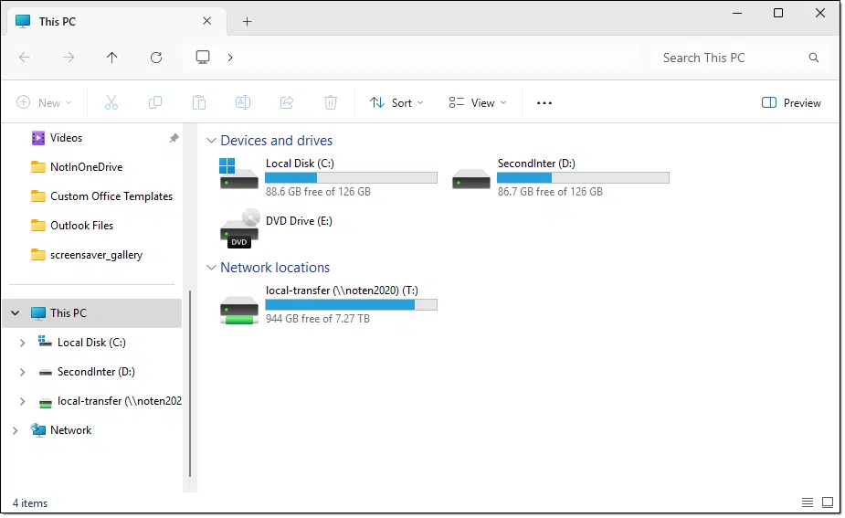This screenshot has width=845, height=518.
Task: Click the Copy icon in toolbar
Action: tap(155, 103)
